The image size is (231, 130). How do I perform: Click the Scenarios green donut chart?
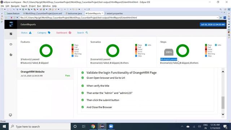[x=113, y=51]
